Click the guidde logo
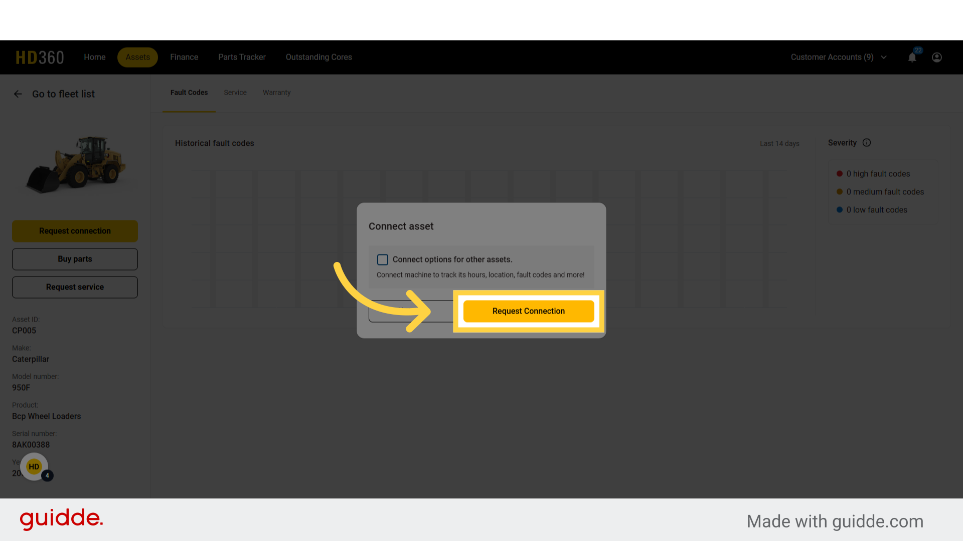 (61, 519)
